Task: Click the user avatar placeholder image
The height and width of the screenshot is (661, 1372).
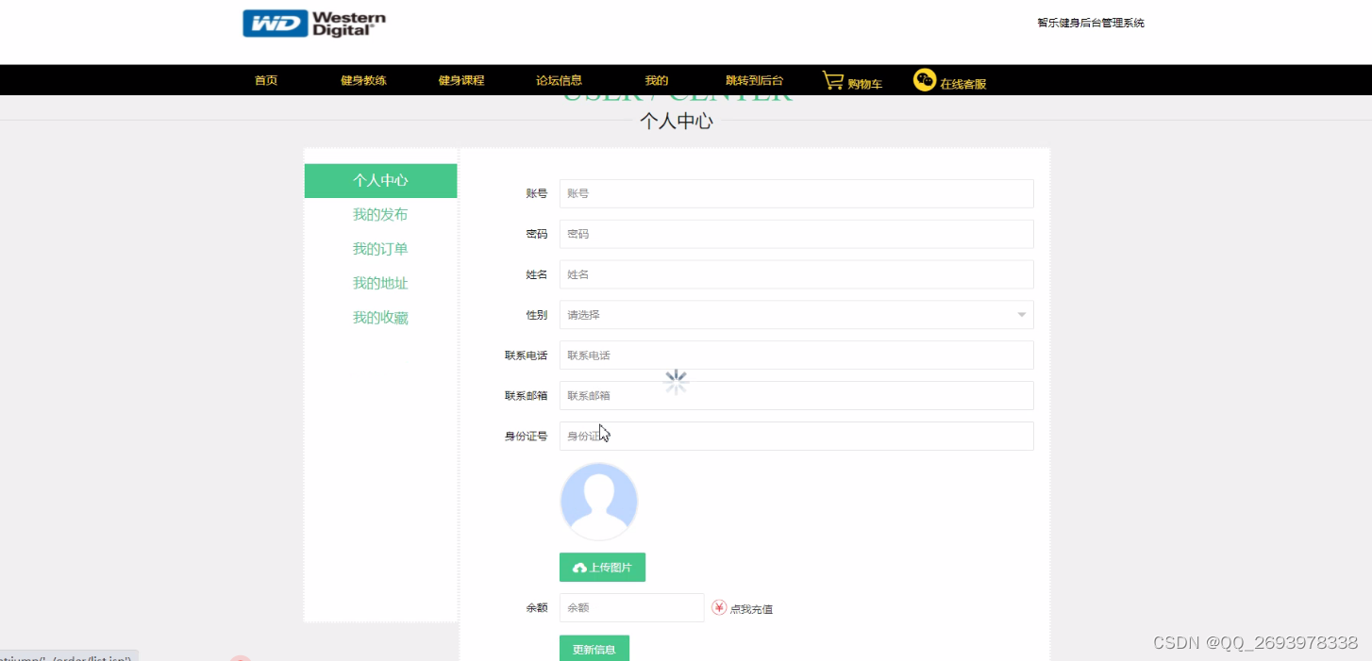Action: pyautogui.click(x=599, y=502)
